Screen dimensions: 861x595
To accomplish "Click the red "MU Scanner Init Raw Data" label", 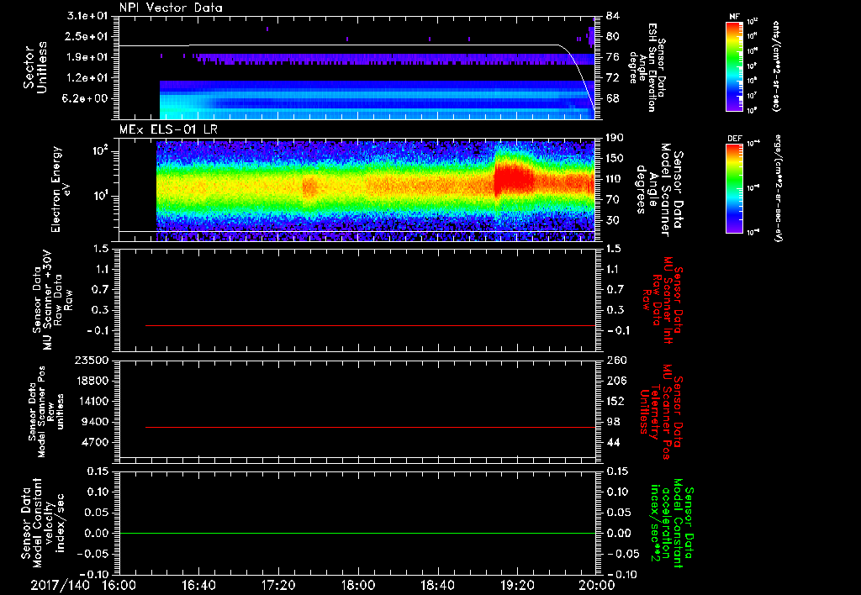I will tap(663, 300).
